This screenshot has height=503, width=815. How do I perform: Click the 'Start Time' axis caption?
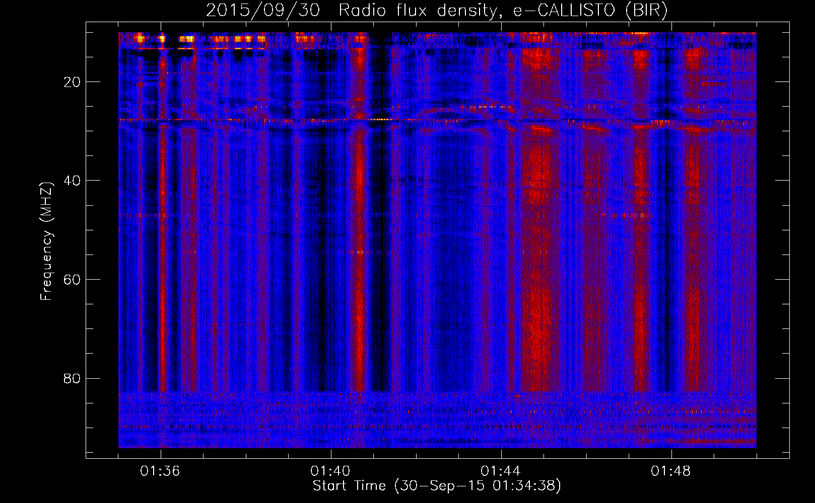click(x=437, y=486)
